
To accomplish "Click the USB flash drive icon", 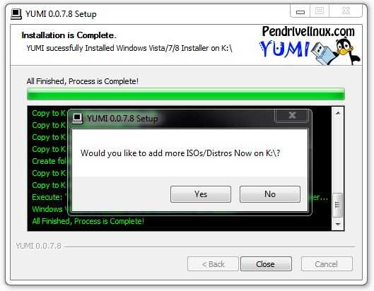I will pos(324,53).
